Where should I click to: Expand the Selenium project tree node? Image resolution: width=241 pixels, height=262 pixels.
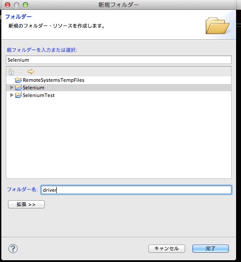coord(12,87)
